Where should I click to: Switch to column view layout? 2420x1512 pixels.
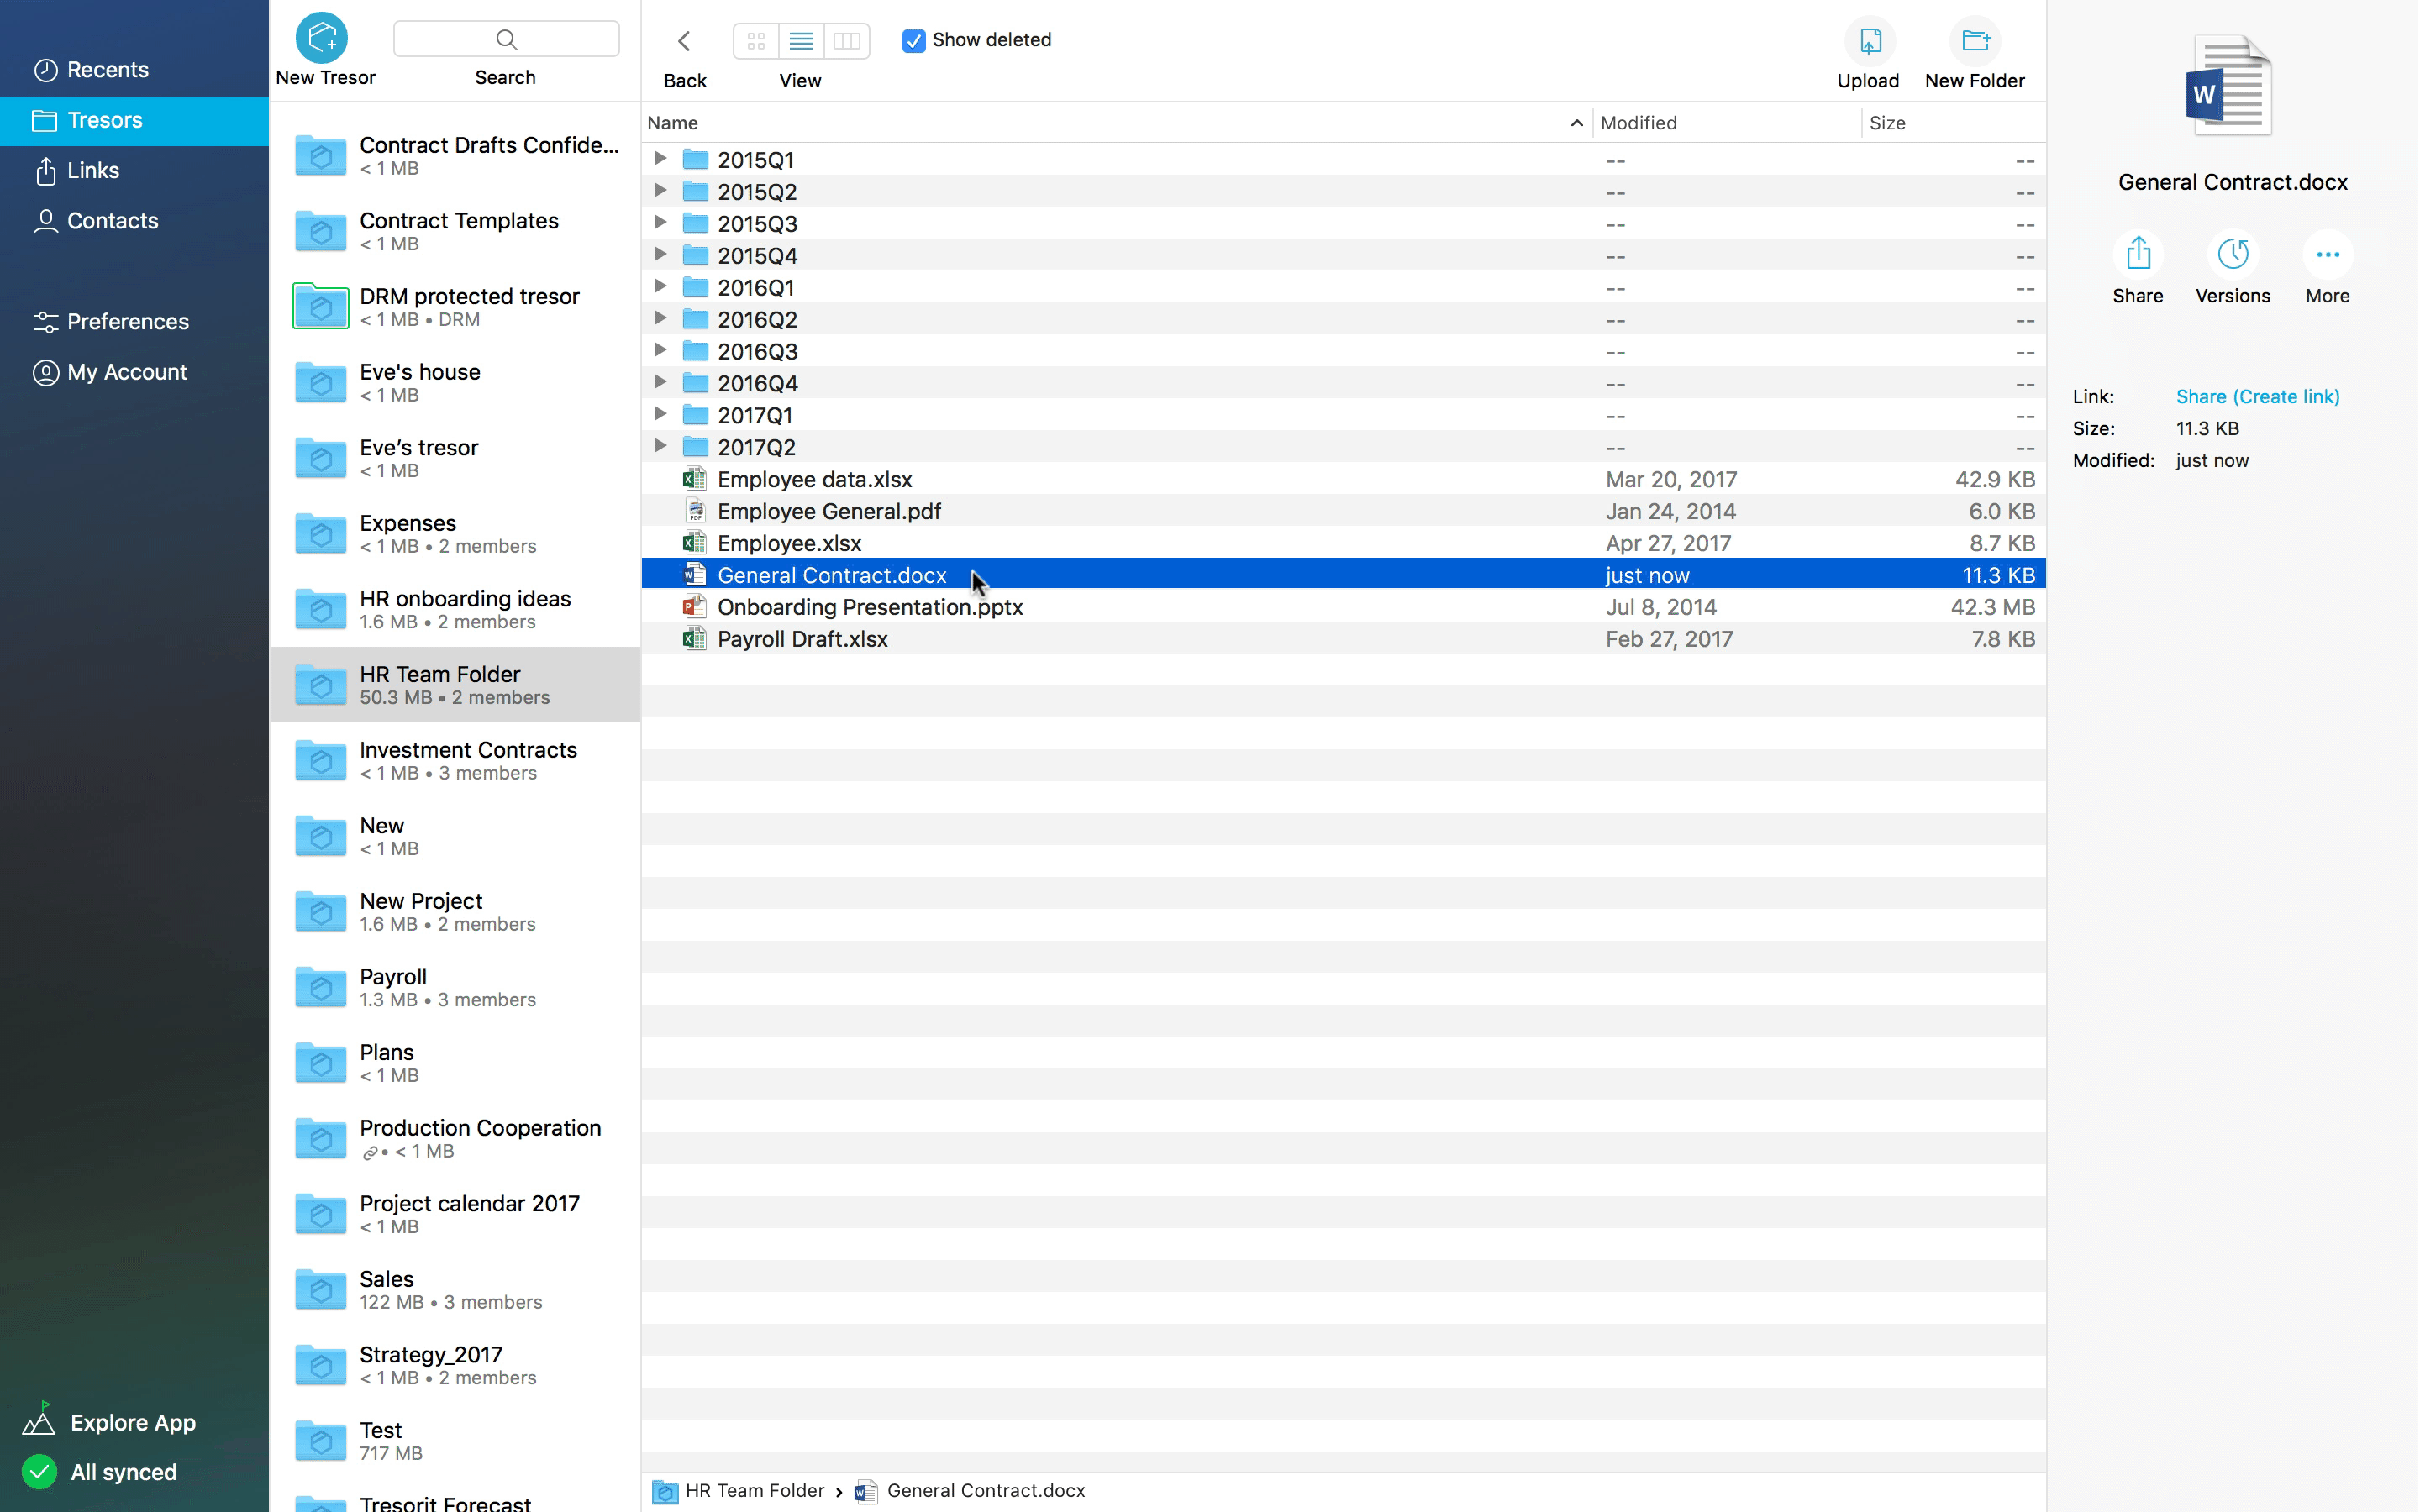847,39
